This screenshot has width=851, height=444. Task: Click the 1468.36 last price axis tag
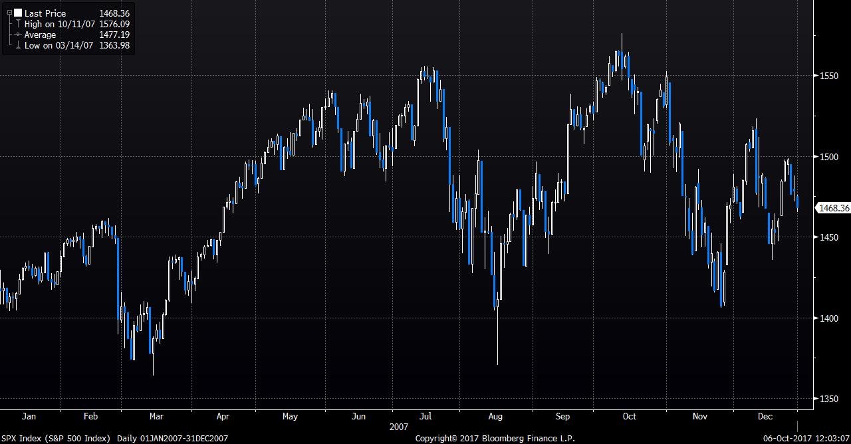coord(833,208)
